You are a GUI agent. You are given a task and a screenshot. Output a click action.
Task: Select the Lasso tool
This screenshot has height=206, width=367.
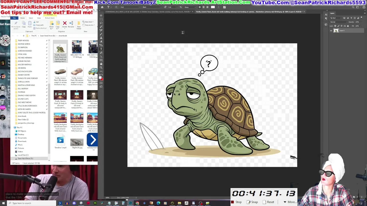(x=101, y=23)
